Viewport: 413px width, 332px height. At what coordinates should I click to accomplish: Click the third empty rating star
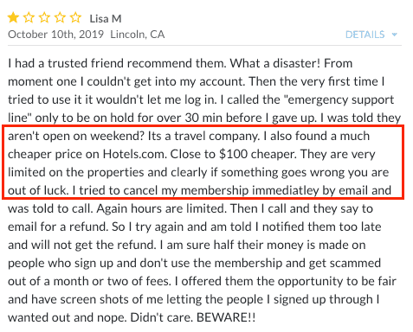click(44, 18)
